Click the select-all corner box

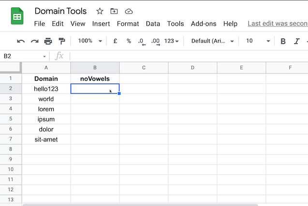pyautogui.click(x=11, y=68)
